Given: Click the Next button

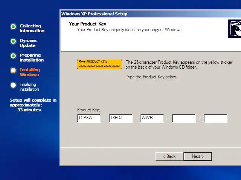Looking at the screenshot, I should 198,156.
